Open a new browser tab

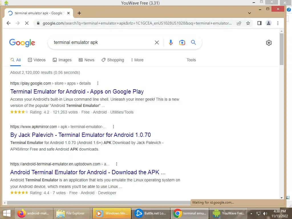[x=79, y=13]
